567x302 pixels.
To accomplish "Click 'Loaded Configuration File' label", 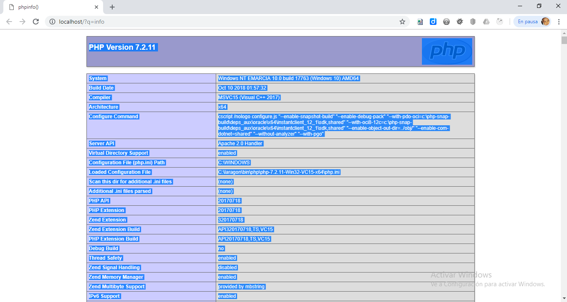I will click(120, 172).
